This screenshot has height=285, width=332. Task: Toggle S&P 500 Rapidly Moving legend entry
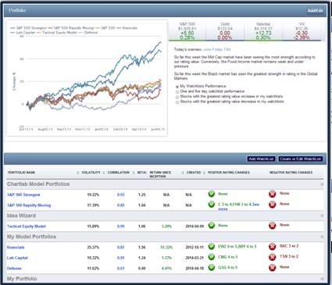click(71, 28)
